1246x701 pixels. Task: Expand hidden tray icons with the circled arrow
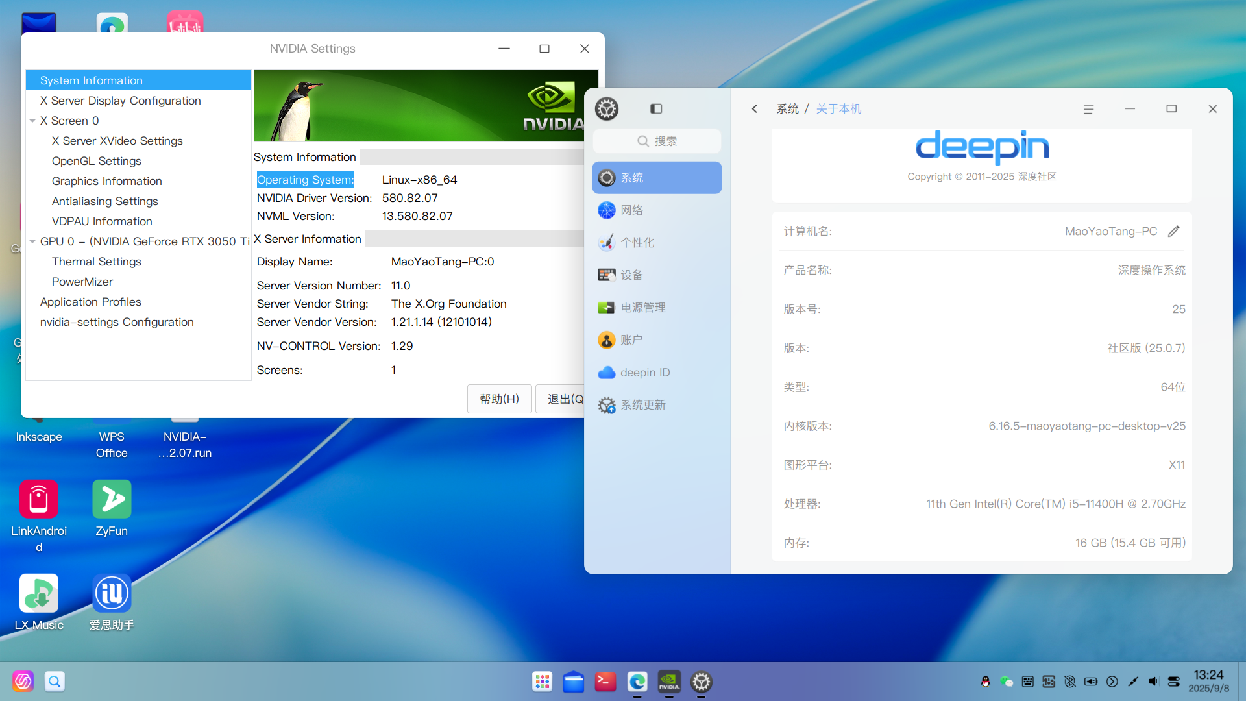pos(1112,682)
